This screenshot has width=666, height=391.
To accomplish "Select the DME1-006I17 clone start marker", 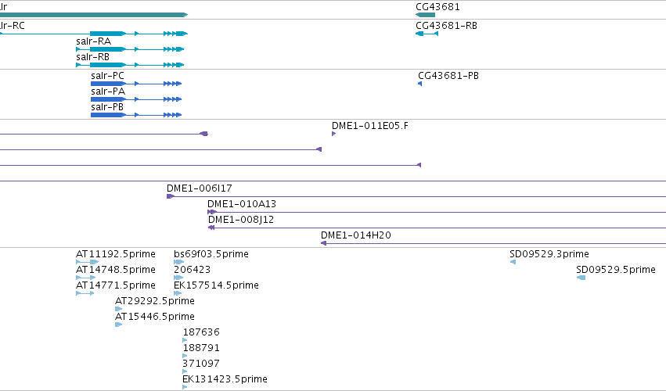I will click(x=171, y=196).
